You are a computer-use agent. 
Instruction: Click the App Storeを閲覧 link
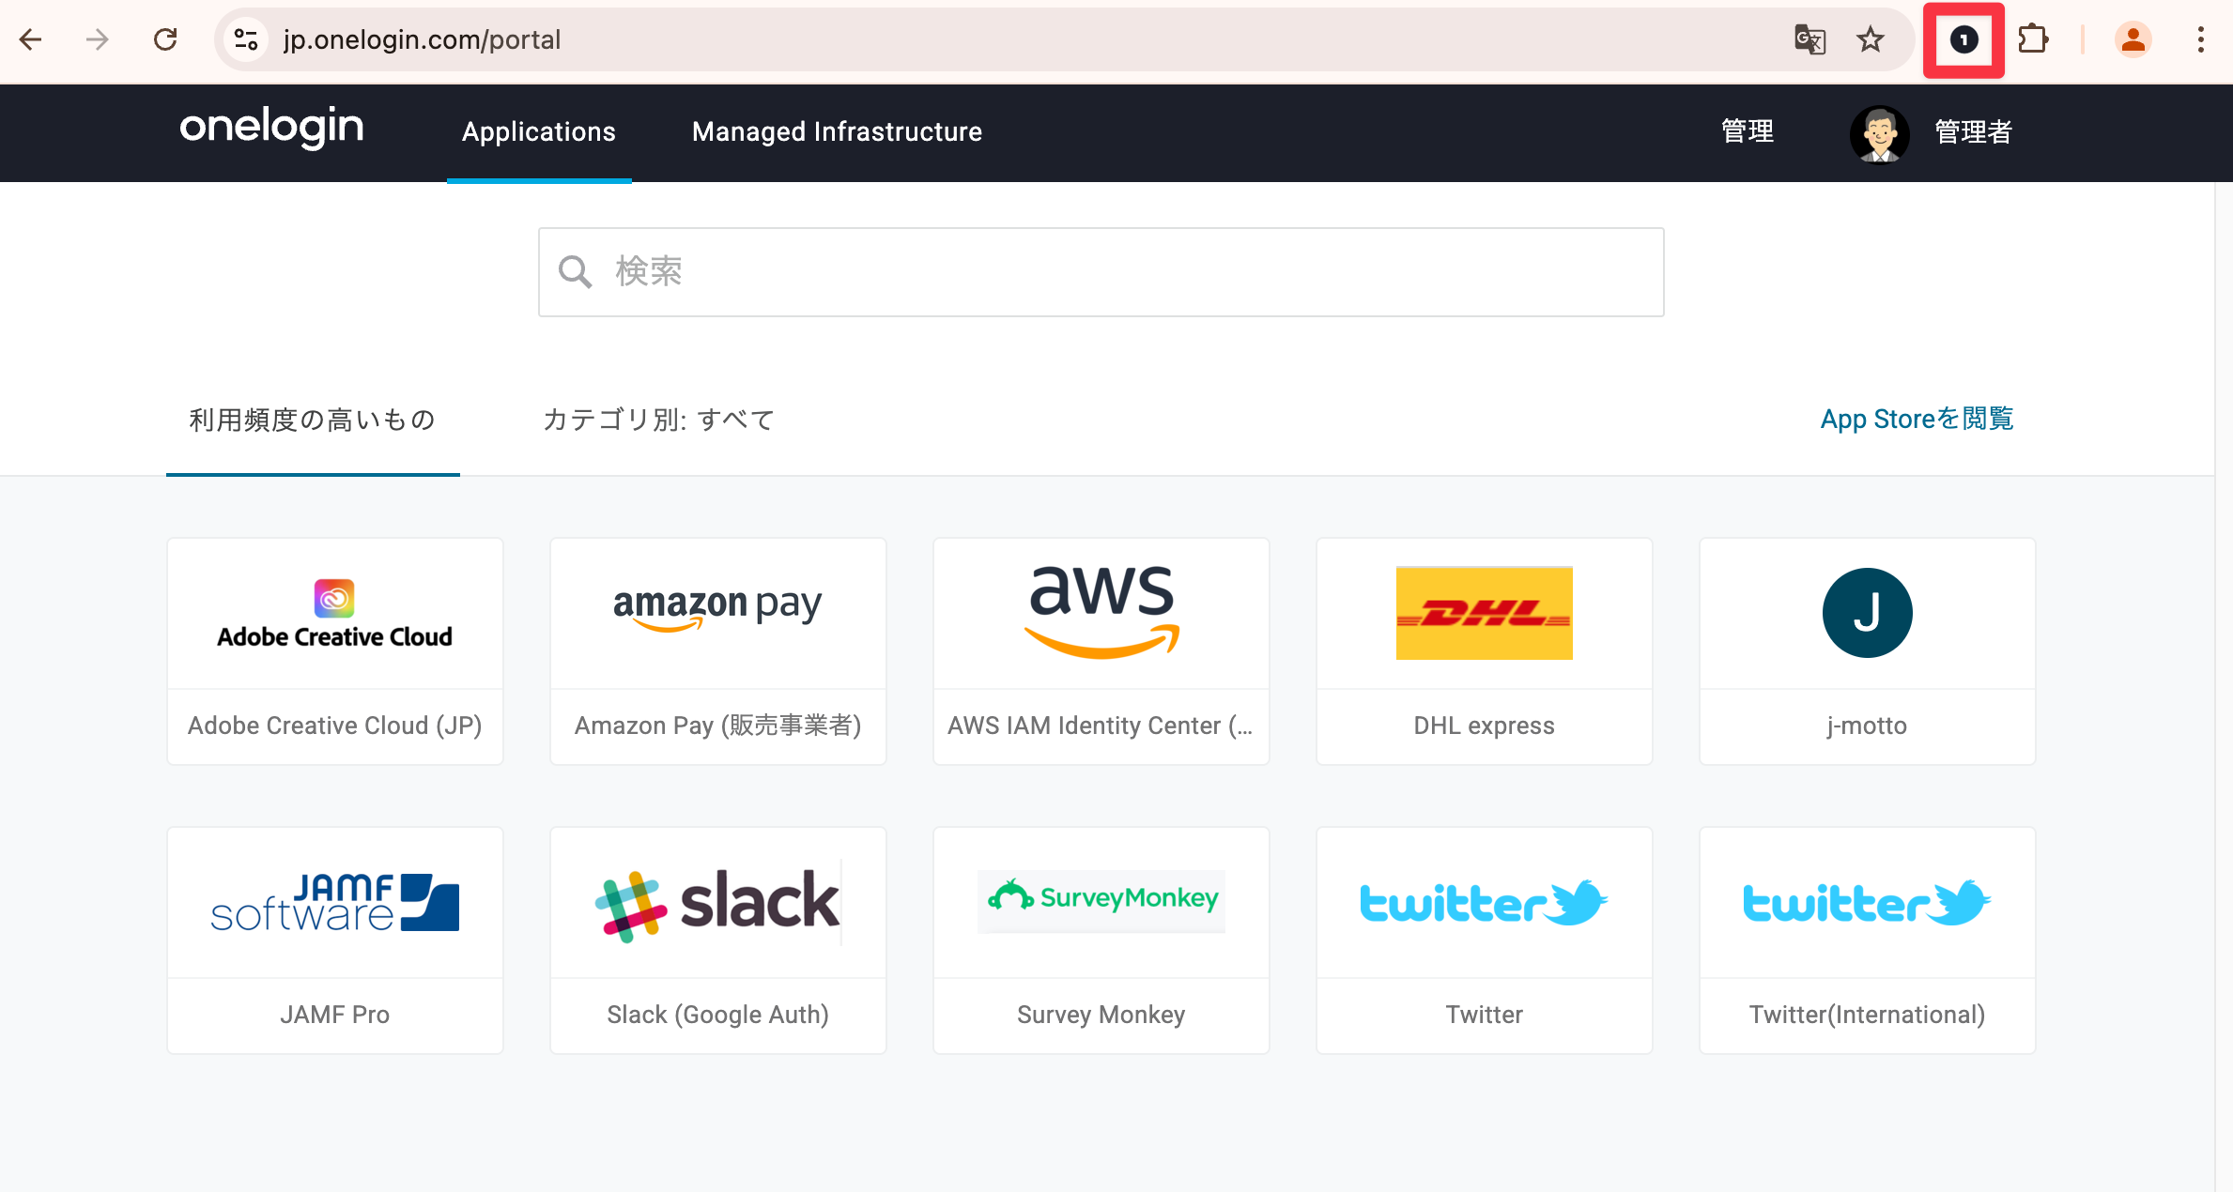point(1917,419)
